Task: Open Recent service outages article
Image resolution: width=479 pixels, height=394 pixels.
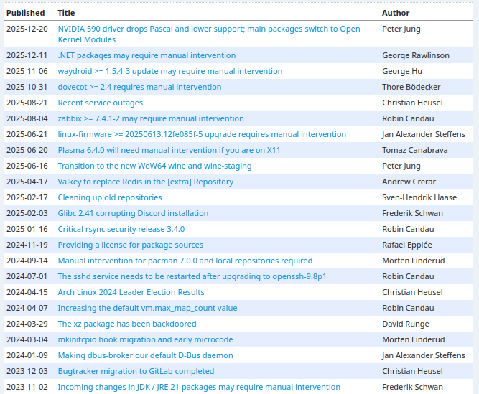Action: pos(101,103)
